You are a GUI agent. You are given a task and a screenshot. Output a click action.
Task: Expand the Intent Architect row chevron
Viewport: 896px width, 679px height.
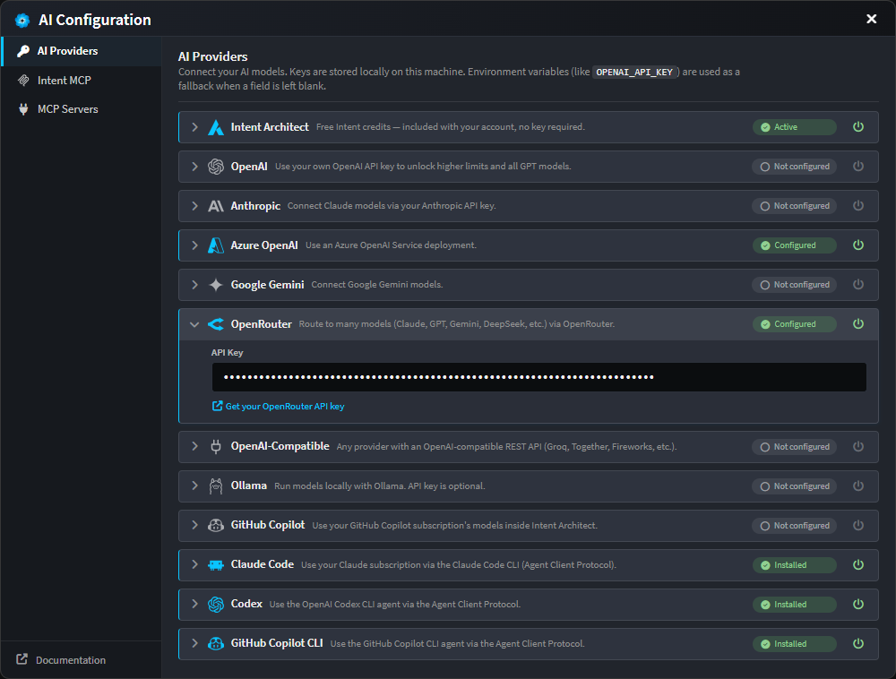pyautogui.click(x=194, y=127)
